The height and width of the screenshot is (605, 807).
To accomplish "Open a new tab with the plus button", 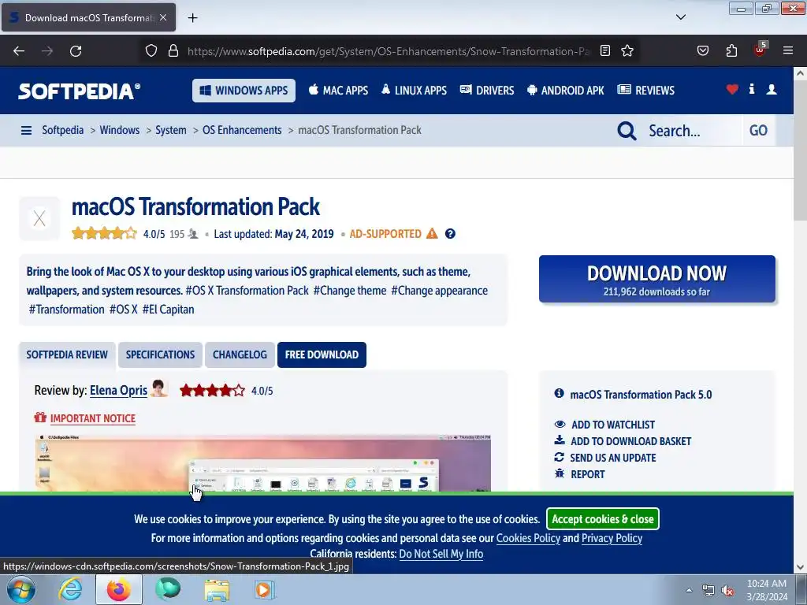I will [x=192, y=18].
